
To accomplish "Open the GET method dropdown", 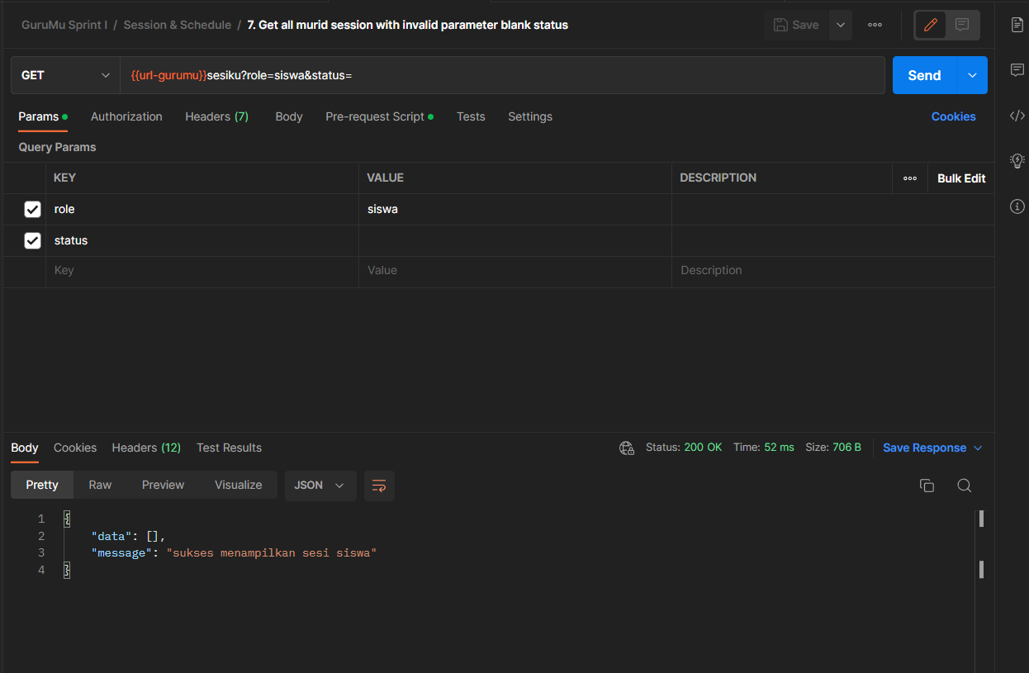I will tap(64, 74).
